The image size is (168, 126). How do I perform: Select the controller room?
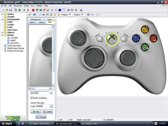14,38
